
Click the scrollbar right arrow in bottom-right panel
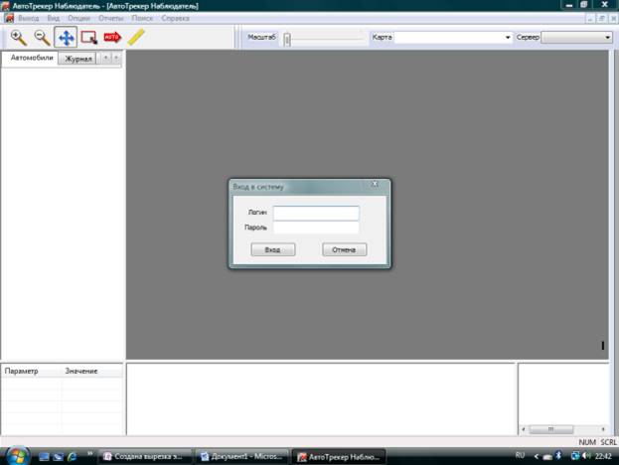click(603, 429)
